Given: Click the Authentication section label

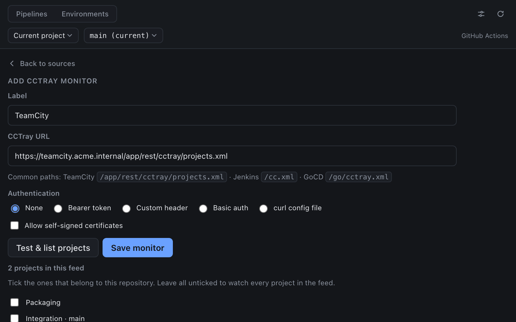Looking at the screenshot, I should 34,193.
